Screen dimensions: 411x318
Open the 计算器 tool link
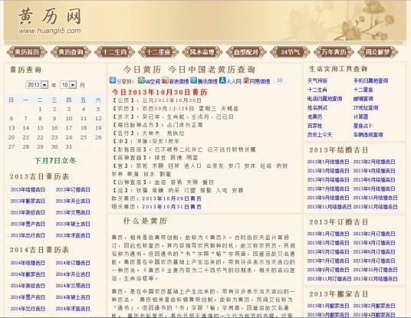tap(360, 116)
